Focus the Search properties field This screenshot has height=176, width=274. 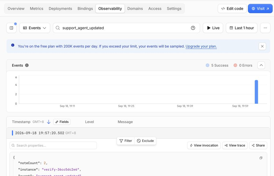53,145
